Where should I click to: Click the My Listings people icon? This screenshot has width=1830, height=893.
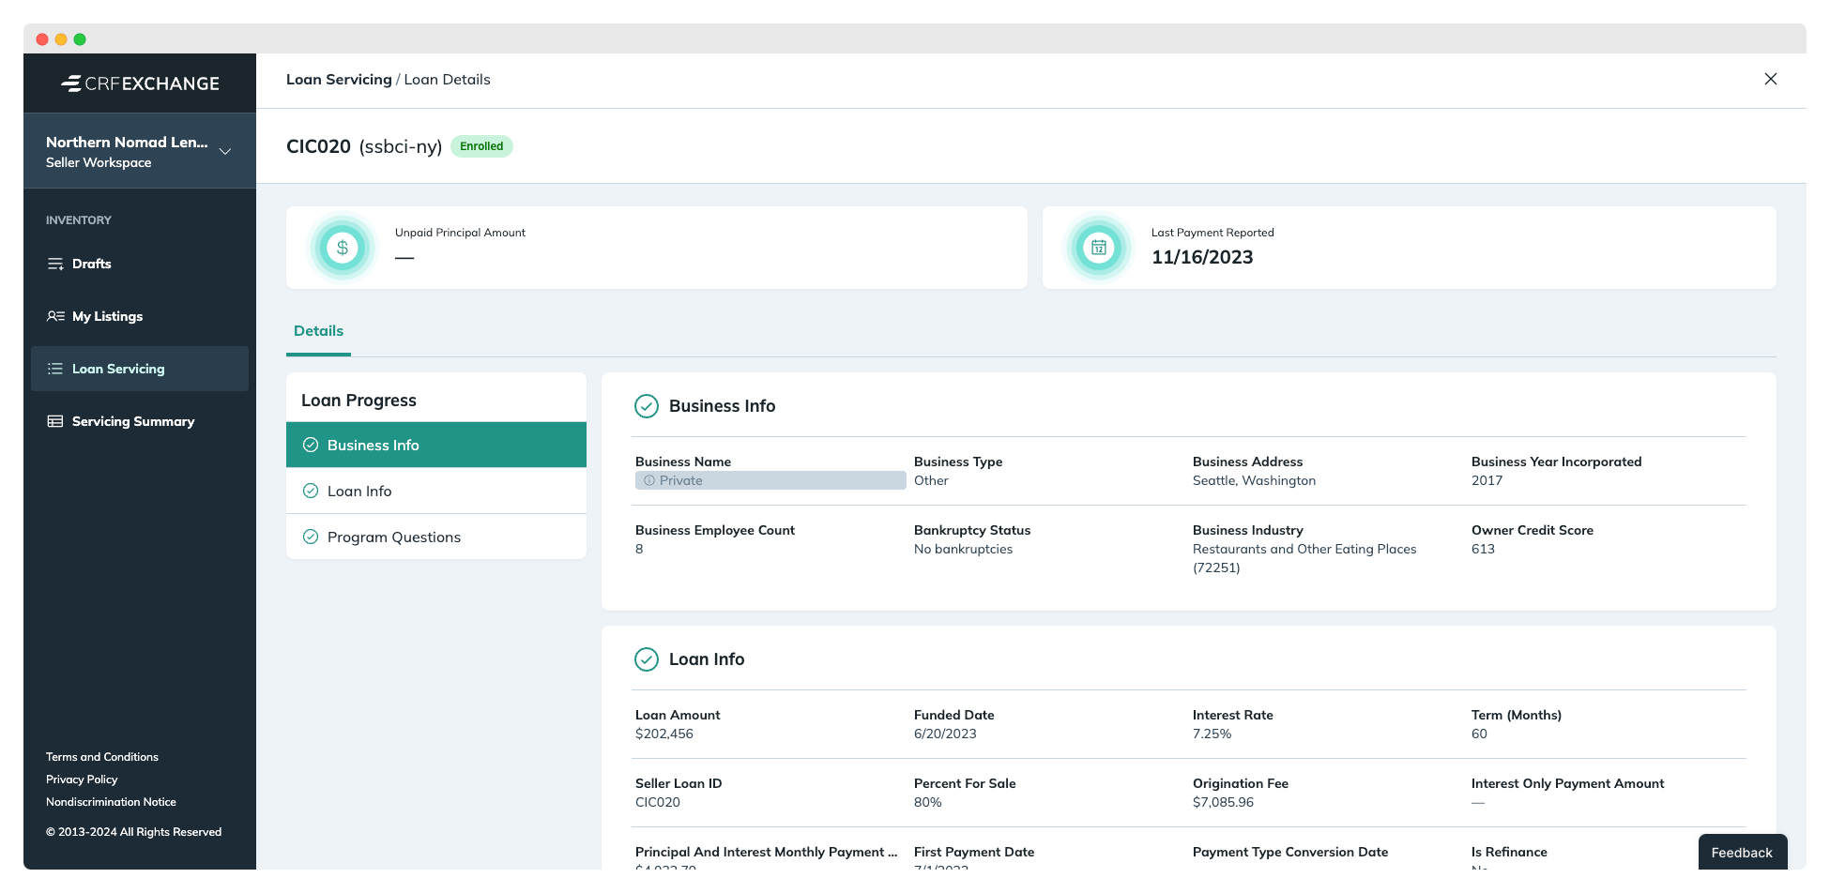tap(55, 316)
